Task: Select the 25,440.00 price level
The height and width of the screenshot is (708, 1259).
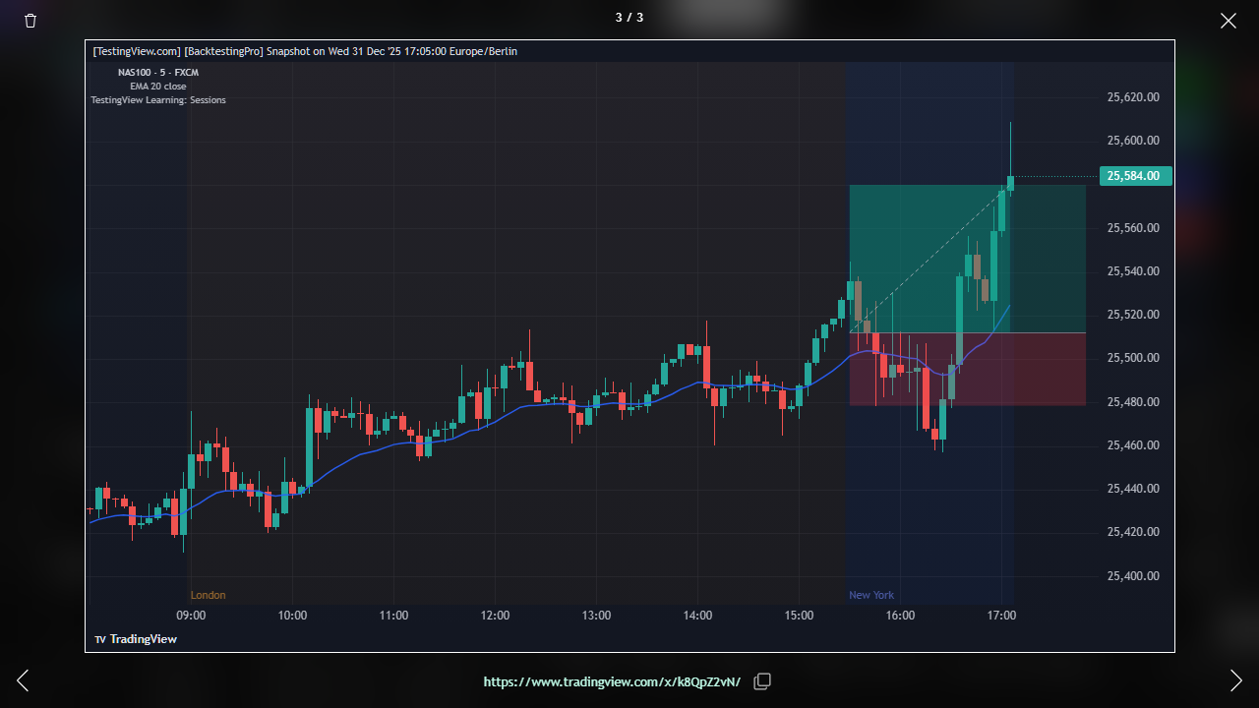Action: pos(1133,489)
